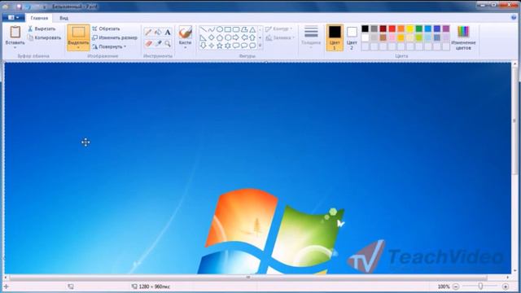Pick the pink color swatch in second row
Screen dimensions: 521x293
coord(392,37)
